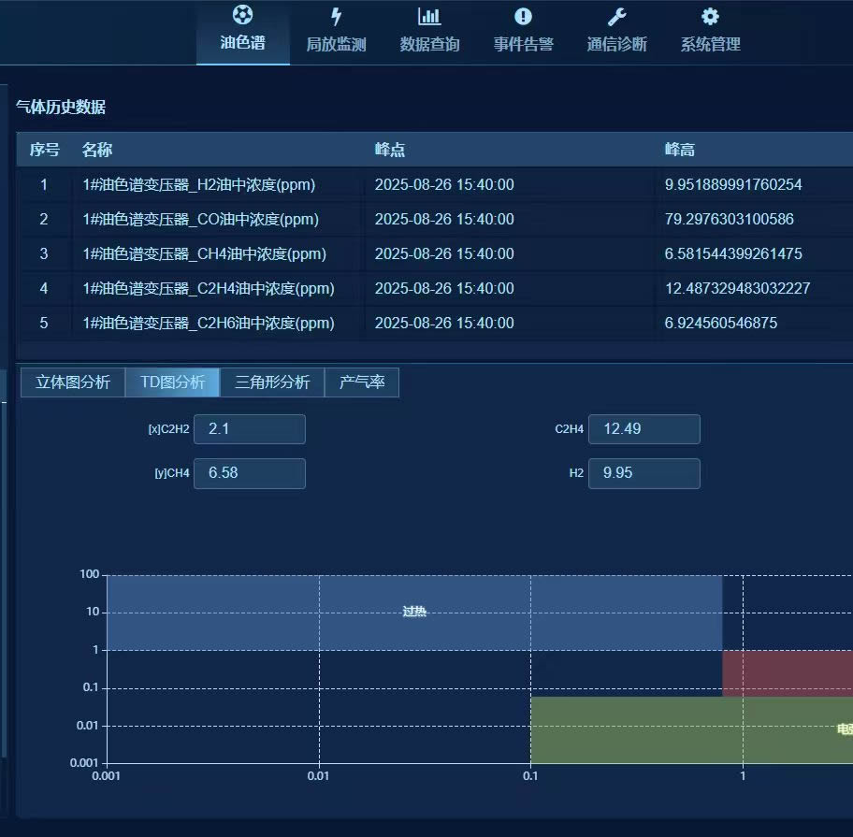Click the data query bar chart icon
The image size is (853, 837).
point(429,16)
